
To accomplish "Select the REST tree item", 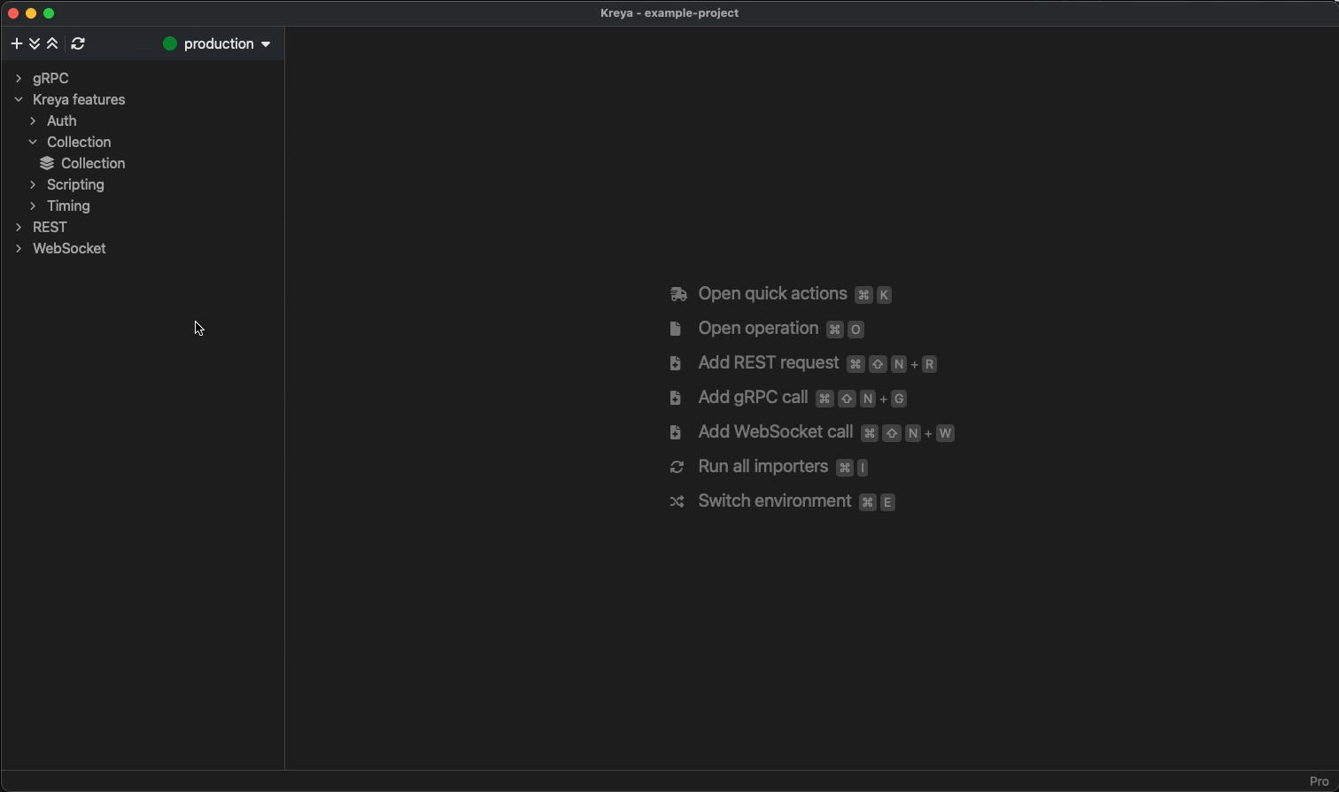I will [50, 227].
